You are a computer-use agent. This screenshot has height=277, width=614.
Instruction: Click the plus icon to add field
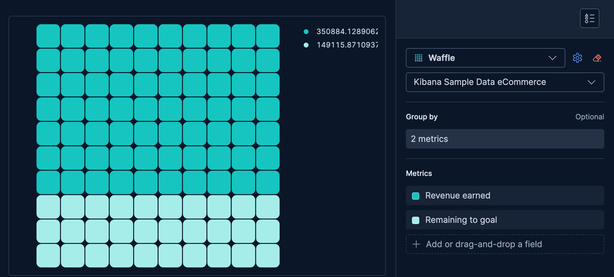(416, 244)
